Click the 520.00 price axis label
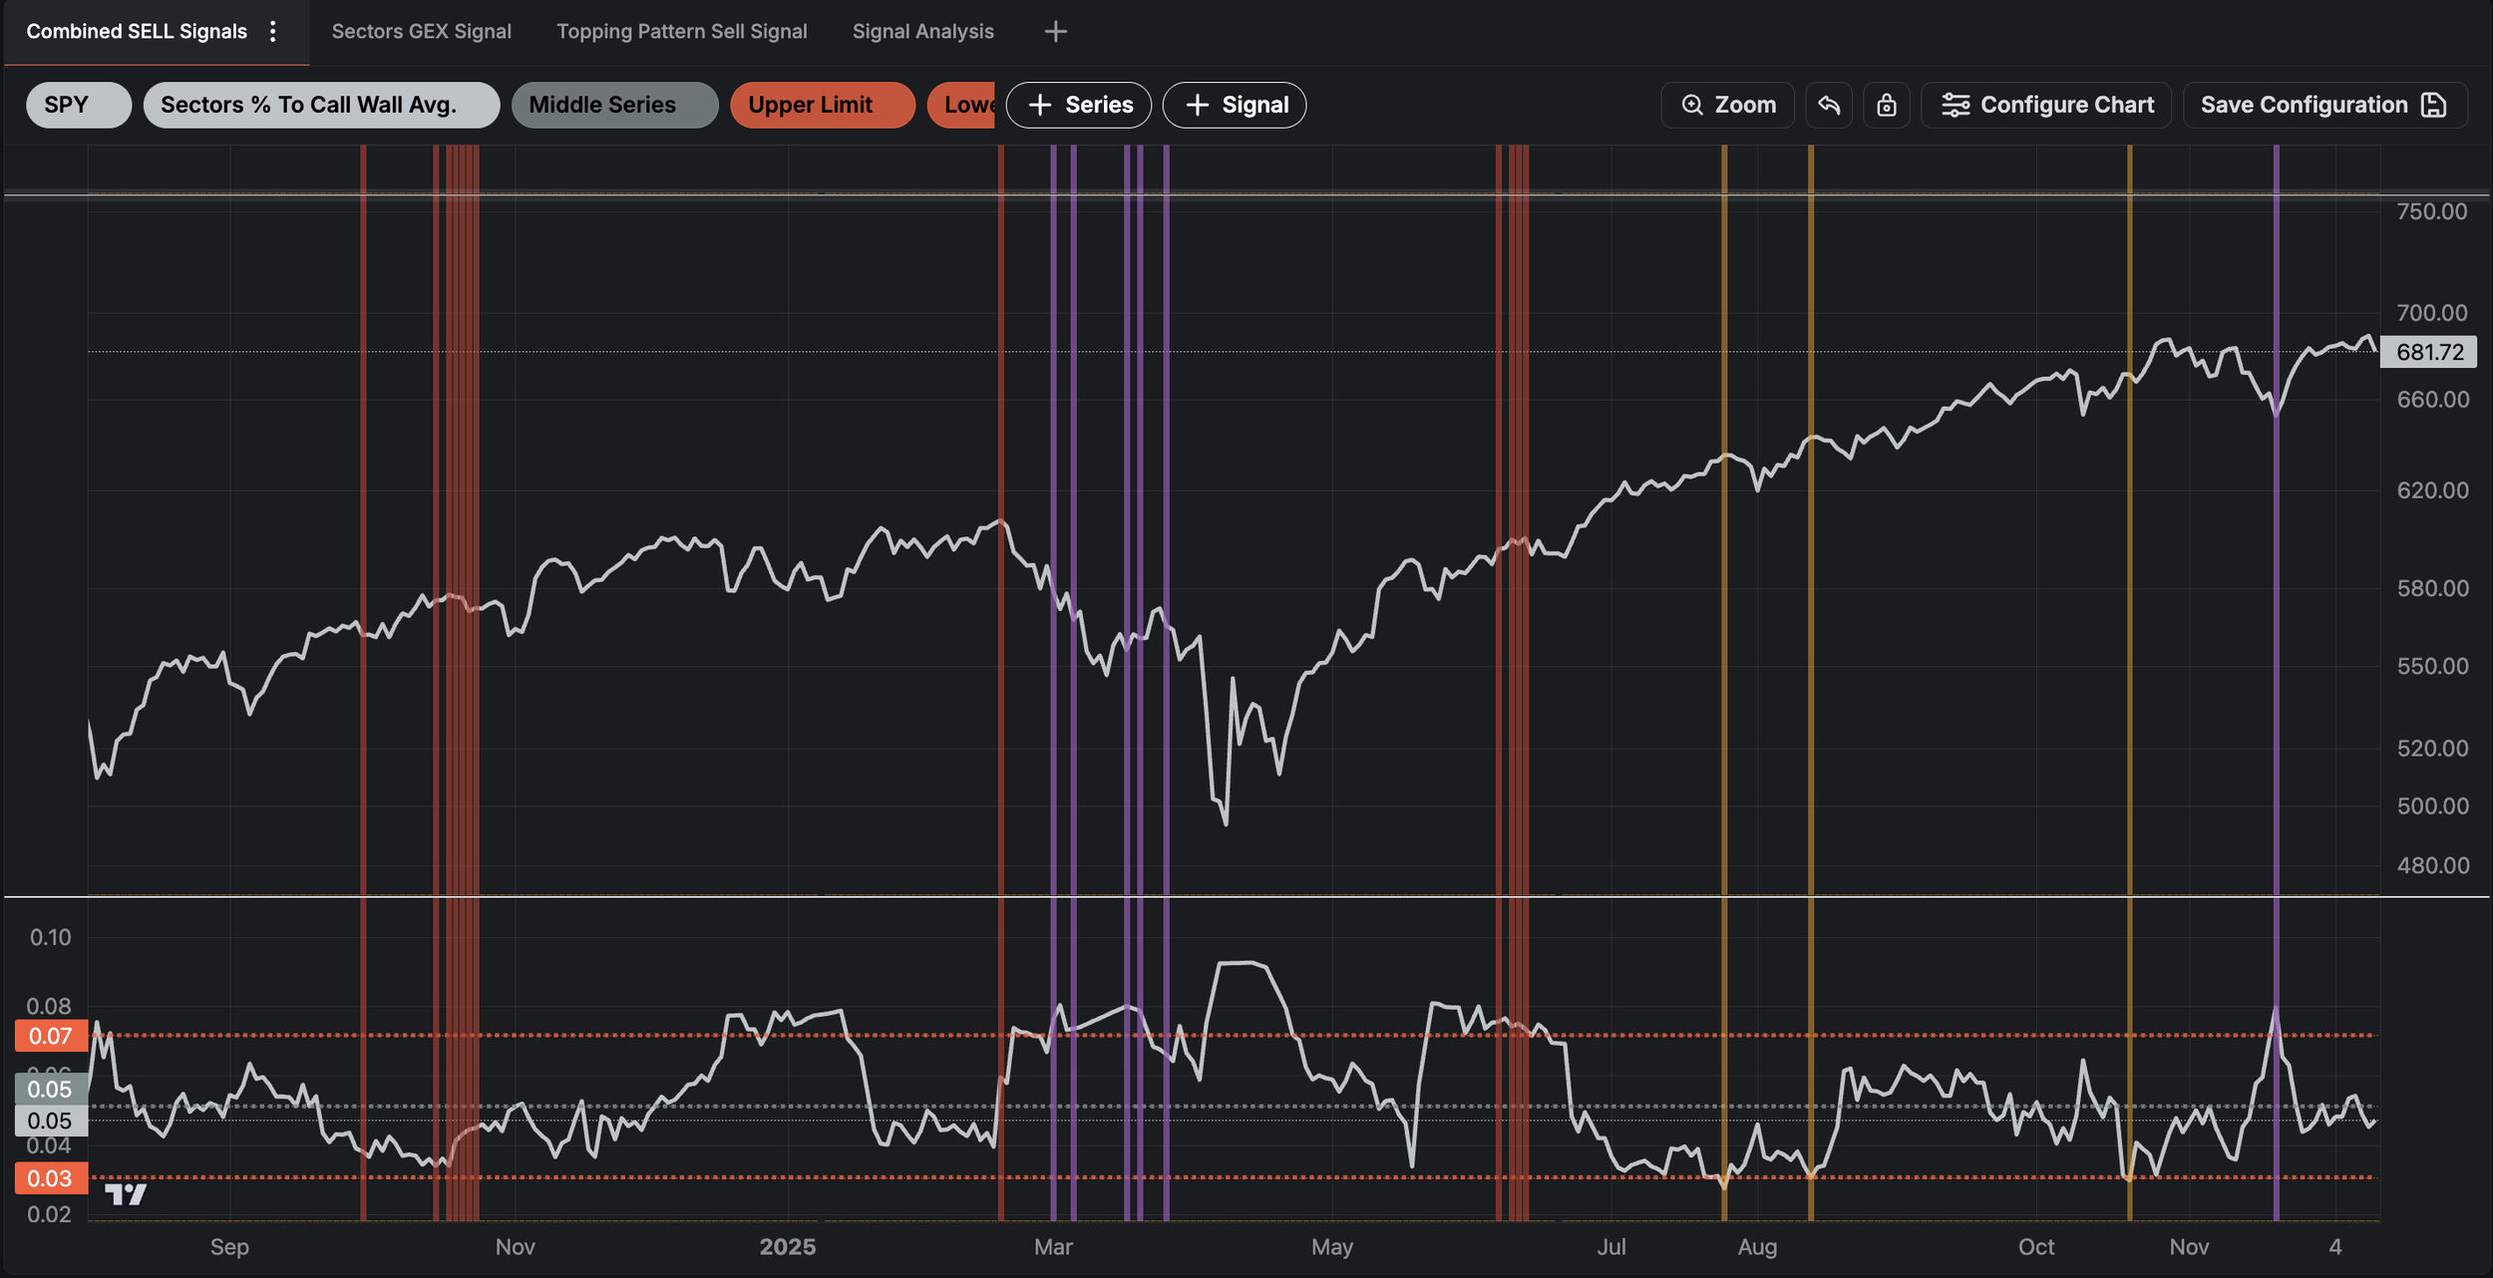This screenshot has height=1278, width=2493. click(x=2433, y=749)
